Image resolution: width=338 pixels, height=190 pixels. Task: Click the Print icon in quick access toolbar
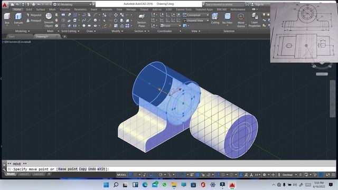coord(33,4)
